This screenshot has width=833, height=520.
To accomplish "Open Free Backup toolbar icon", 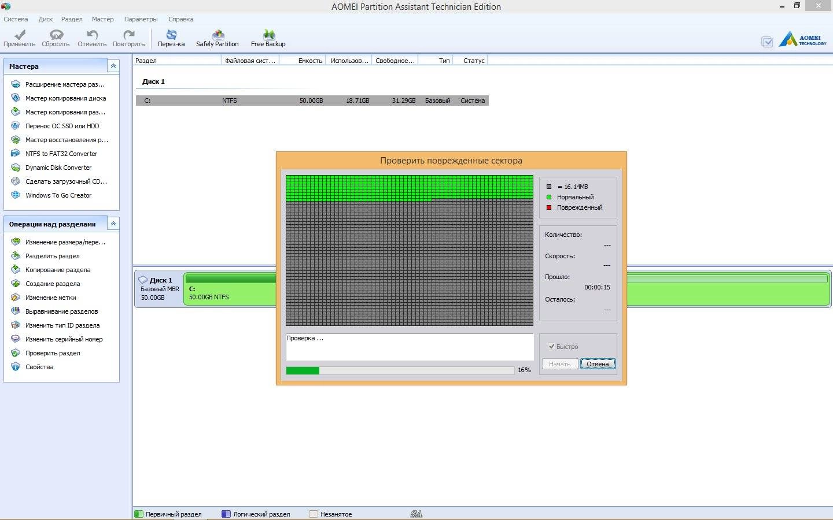I will click(x=268, y=38).
